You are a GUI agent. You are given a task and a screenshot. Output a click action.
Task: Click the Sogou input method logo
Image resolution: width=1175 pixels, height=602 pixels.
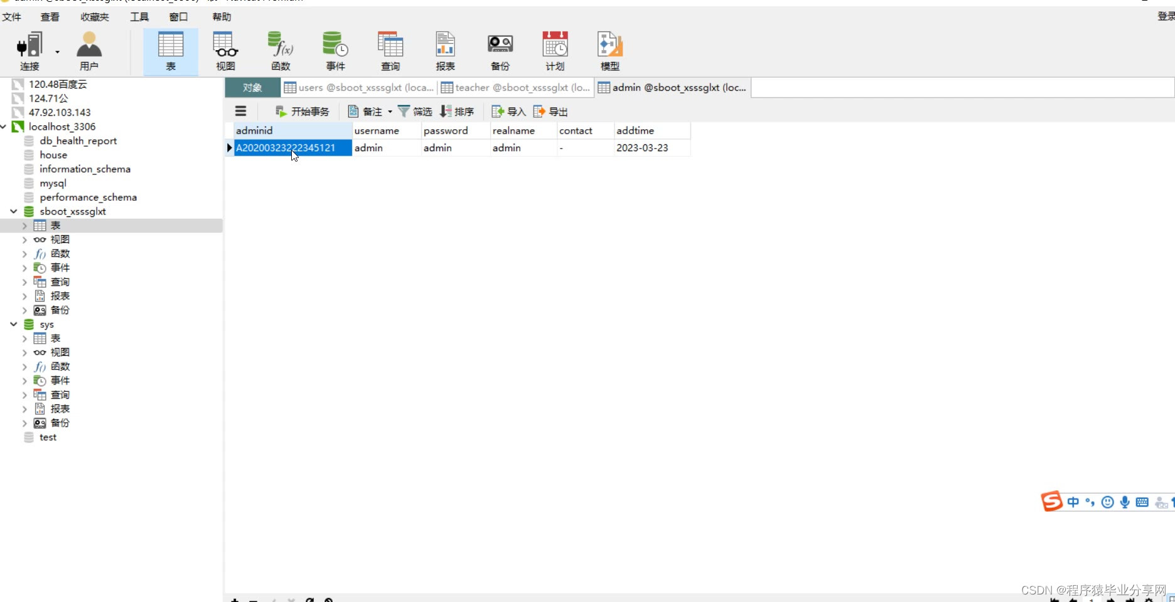pos(1051,501)
